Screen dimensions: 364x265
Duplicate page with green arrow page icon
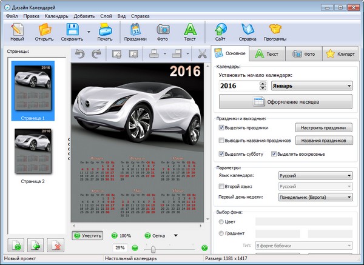35,245
